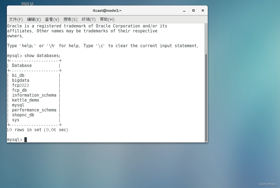Select the 'kettle_demo' database name
The image size is (280, 188).
point(25,100)
